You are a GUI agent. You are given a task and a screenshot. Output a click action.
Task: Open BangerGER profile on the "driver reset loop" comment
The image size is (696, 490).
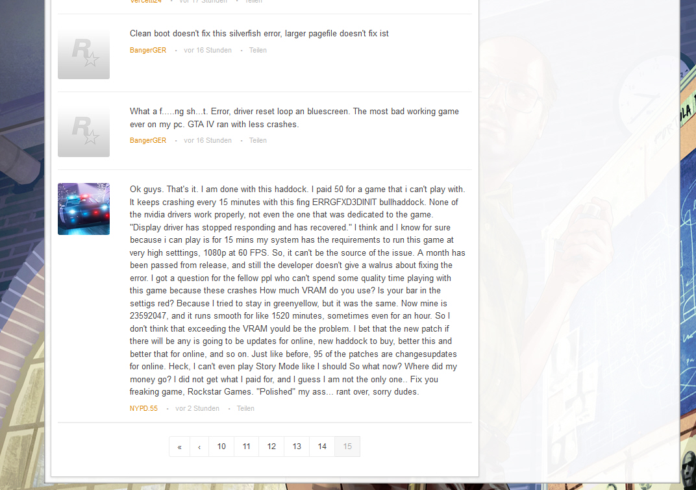pyautogui.click(x=148, y=140)
